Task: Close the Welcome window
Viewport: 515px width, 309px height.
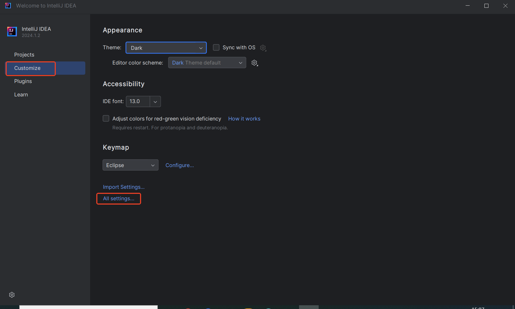Action: 505,6
